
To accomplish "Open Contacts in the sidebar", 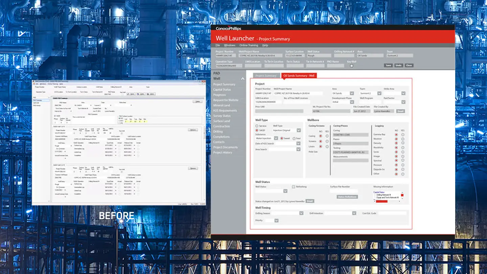I will 219,142.
